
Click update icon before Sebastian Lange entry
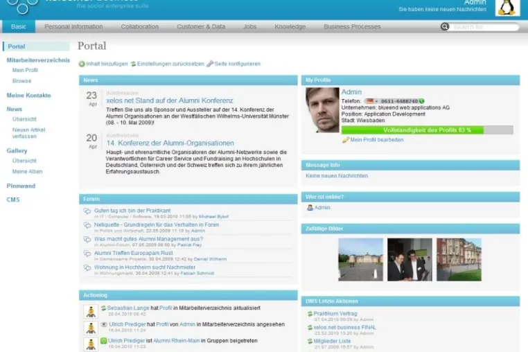click(x=103, y=308)
